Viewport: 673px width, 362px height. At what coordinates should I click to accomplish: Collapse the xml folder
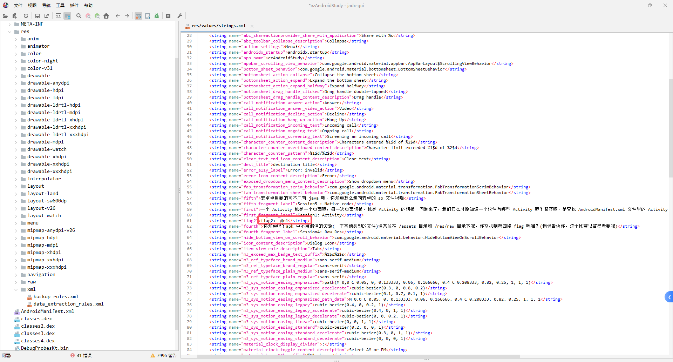click(16, 289)
